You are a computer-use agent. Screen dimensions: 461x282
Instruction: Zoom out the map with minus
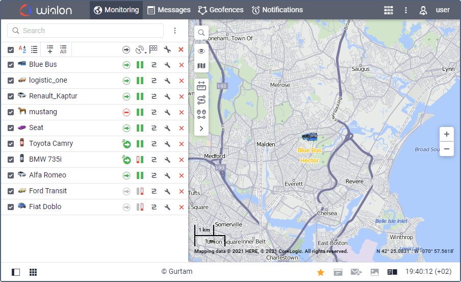click(x=447, y=149)
